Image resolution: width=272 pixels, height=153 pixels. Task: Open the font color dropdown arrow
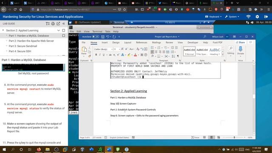point(139,55)
